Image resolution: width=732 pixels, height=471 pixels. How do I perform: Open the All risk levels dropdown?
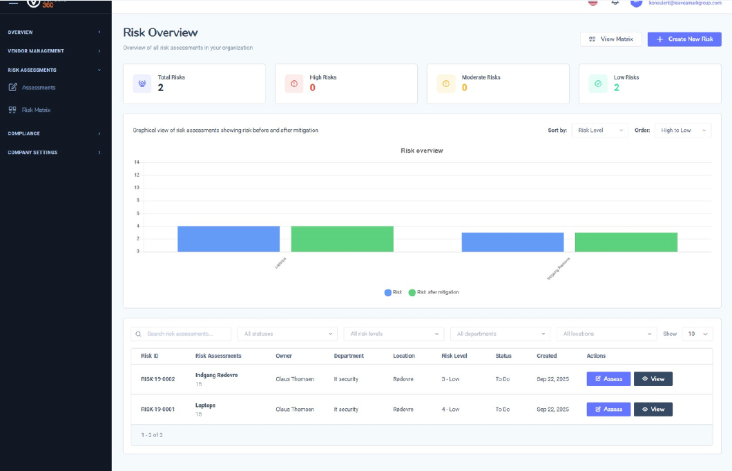(394, 334)
